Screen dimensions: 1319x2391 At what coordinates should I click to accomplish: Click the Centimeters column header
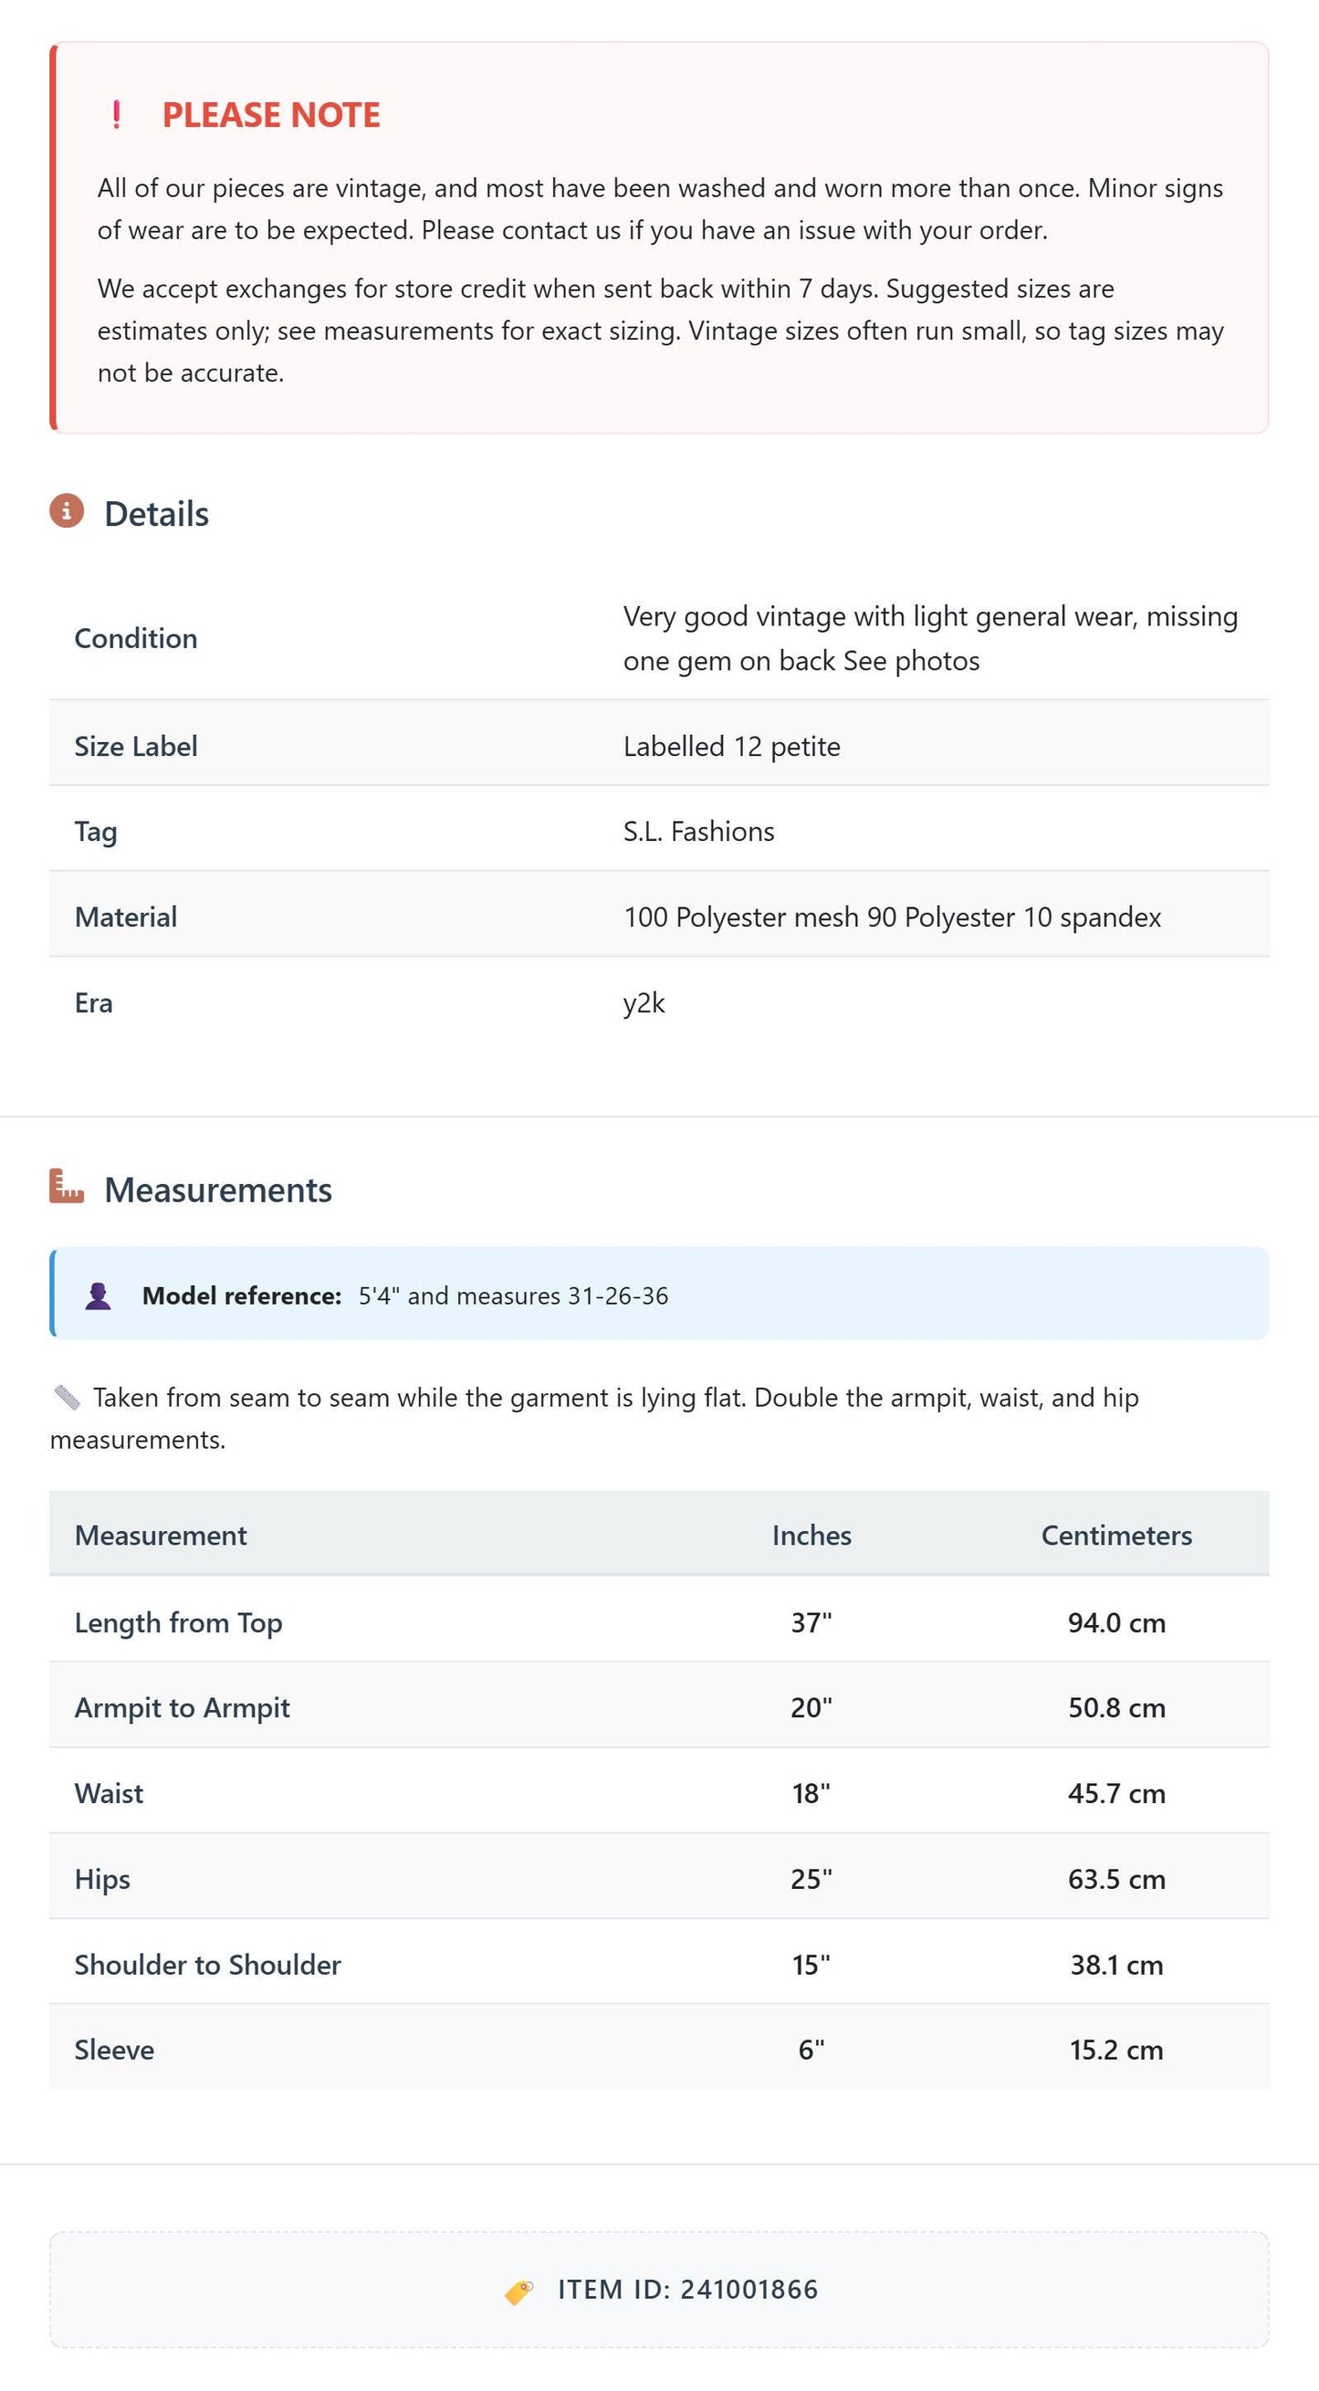coord(1116,1536)
